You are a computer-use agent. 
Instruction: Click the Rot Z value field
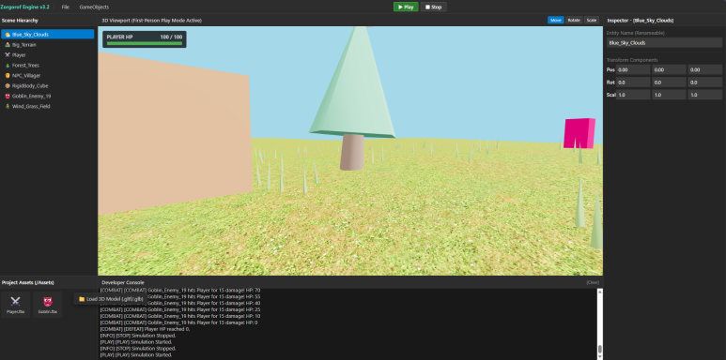click(x=704, y=82)
